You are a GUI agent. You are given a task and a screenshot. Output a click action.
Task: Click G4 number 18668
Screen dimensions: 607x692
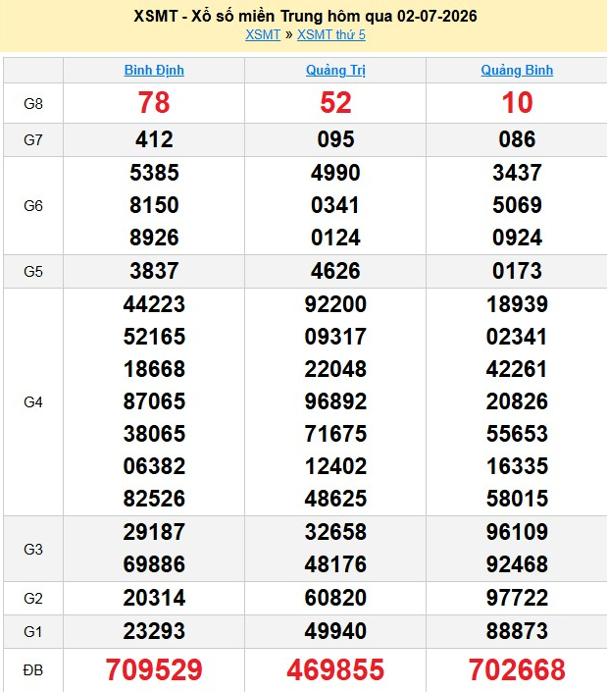pyautogui.click(x=154, y=369)
